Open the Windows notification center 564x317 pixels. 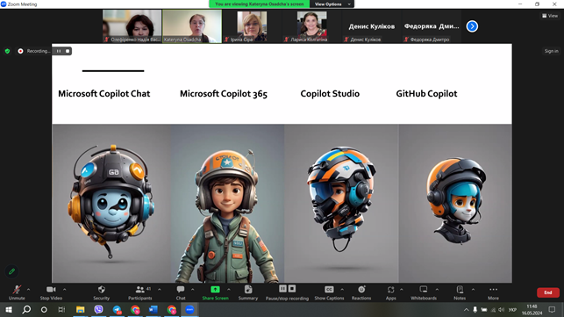point(552,310)
